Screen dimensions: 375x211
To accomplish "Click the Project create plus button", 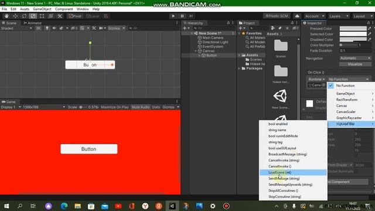I will click(x=242, y=28).
